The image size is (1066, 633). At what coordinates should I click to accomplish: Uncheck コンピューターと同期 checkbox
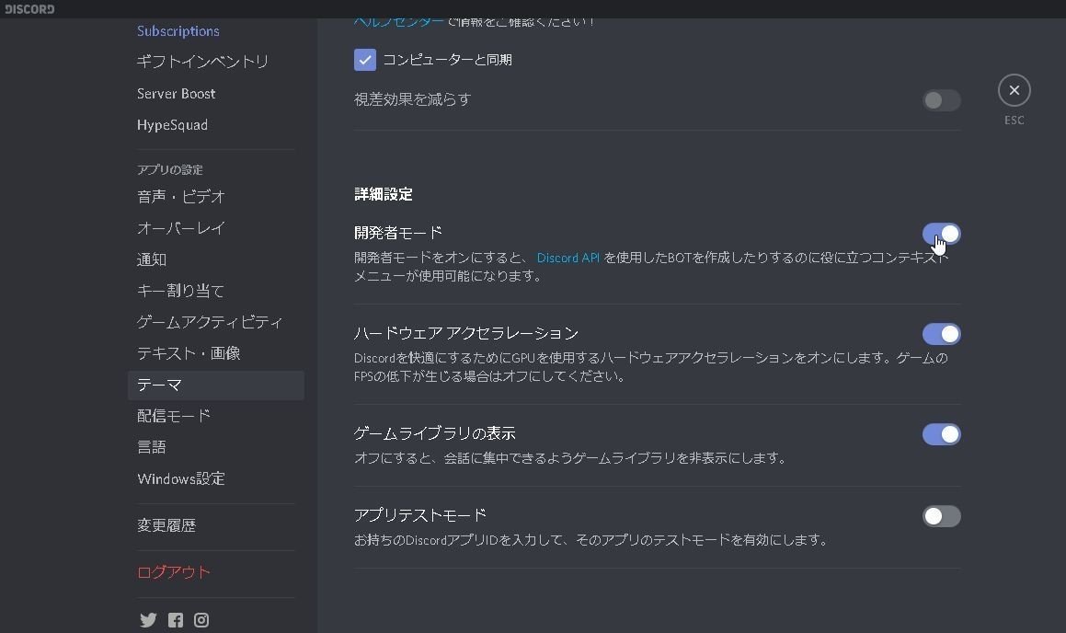click(365, 60)
